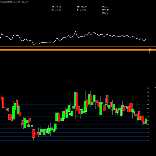The image size is (156, 156).
Task: Click the price axis label 20
Action: 148,140
